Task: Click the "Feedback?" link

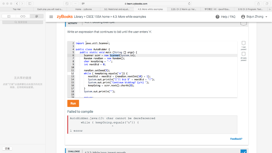Action: click(x=236, y=139)
